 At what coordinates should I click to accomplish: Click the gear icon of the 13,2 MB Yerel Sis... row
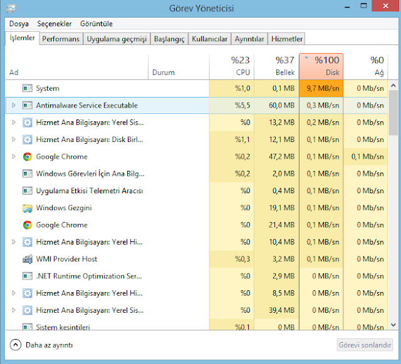[x=28, y=123]
